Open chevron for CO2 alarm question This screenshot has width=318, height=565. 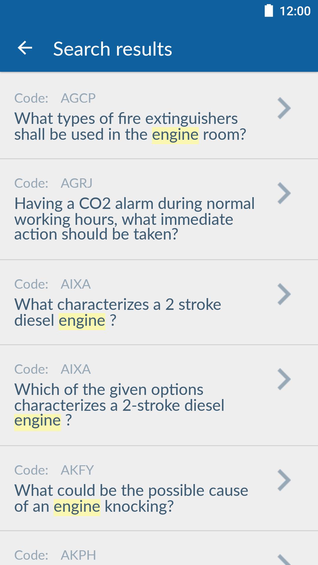[284, 193]
